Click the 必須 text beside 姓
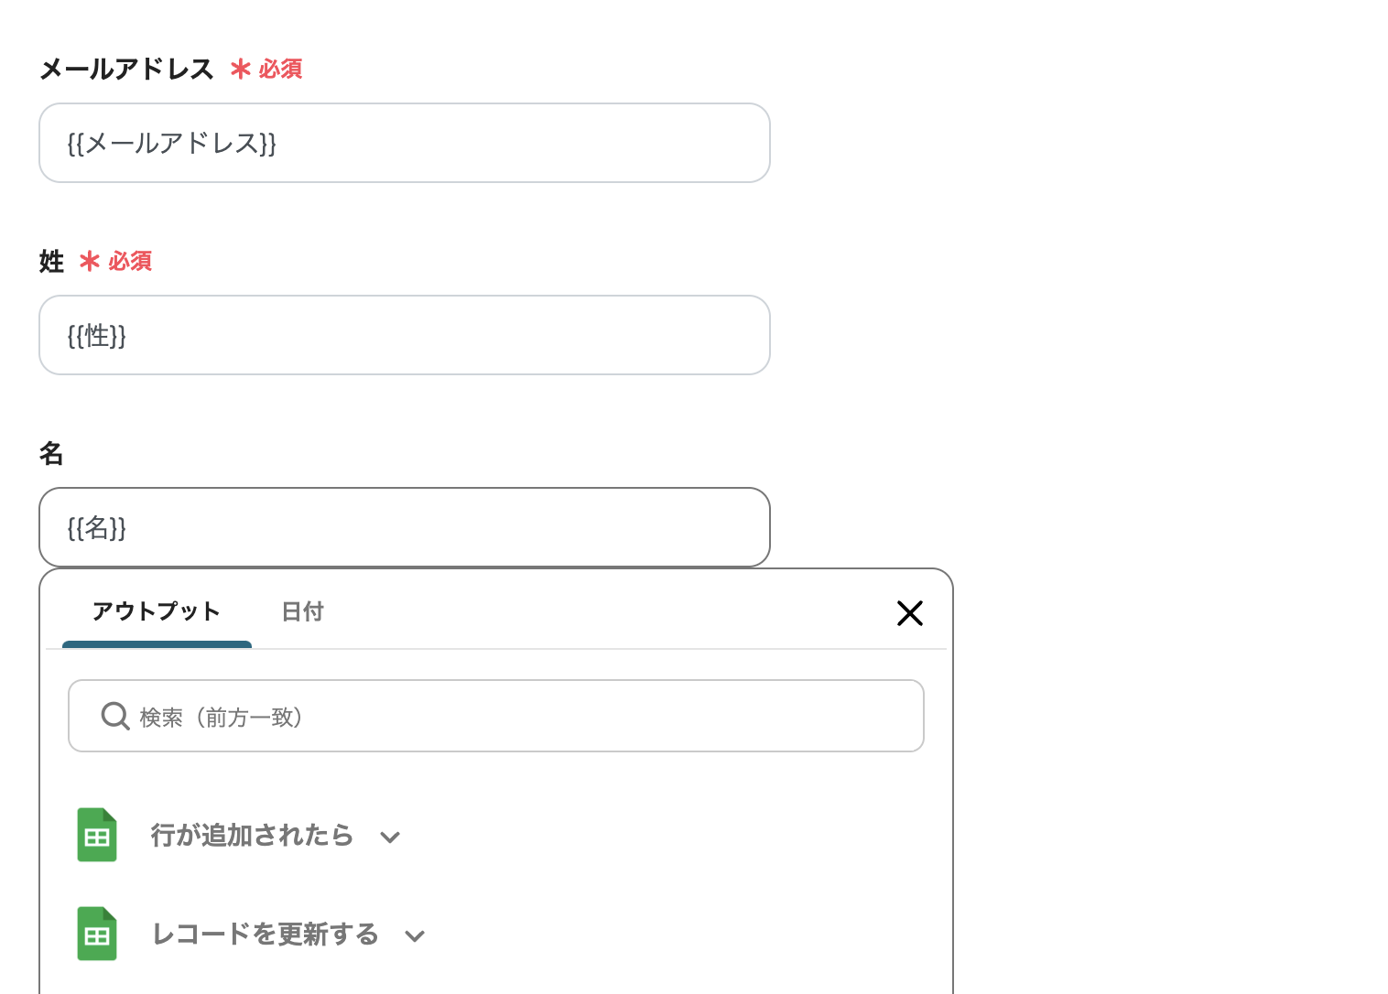 pos(130,262)
